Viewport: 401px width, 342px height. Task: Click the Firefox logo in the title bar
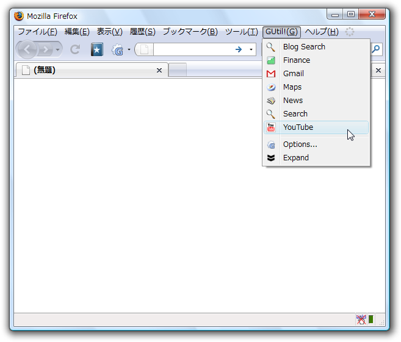[x=19, y=16]
